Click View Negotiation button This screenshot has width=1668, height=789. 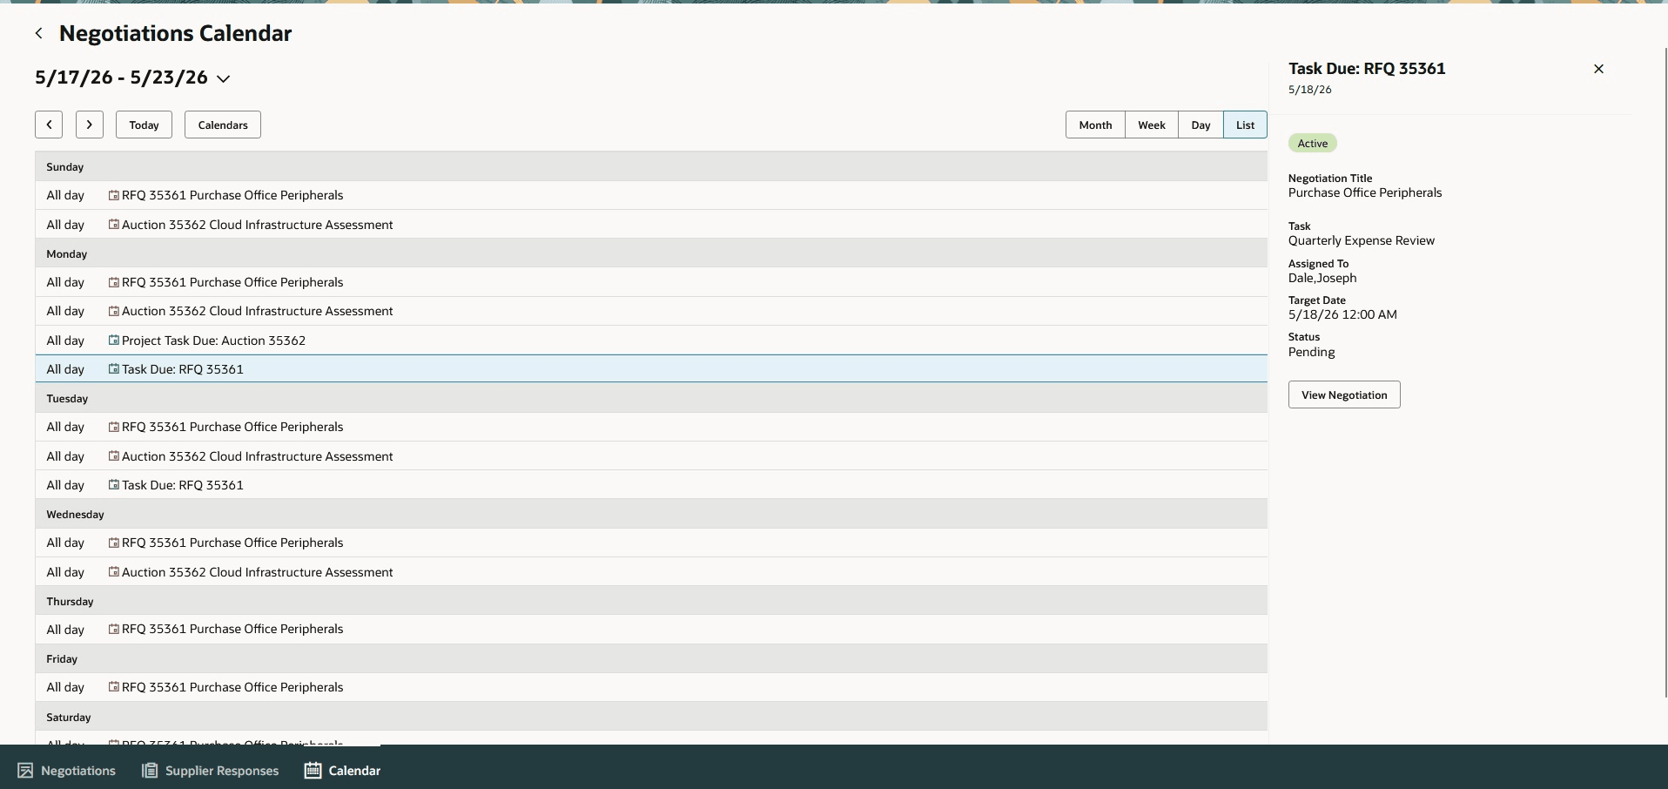(1344, 394)
